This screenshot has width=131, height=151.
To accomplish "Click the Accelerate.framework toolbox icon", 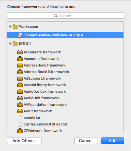I will pyautogui.click(x=20, y=52).
